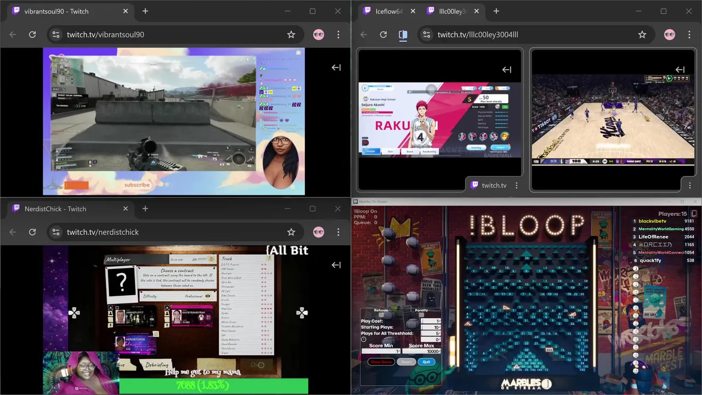
Task: Go back in NerdistChick window
Action: point(13,232)
